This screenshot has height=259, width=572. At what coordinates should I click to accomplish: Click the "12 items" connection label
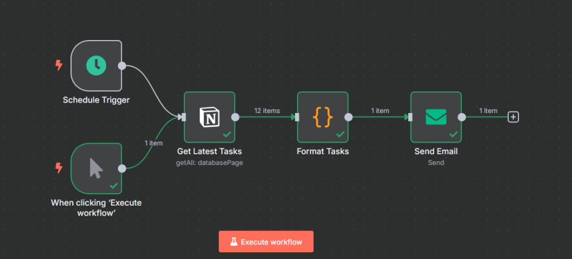(x=267, y=111)
